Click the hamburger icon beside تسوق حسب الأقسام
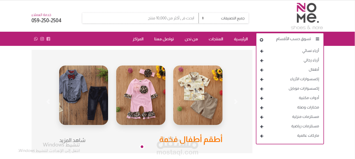355x159 pixels. pos(317,39)
